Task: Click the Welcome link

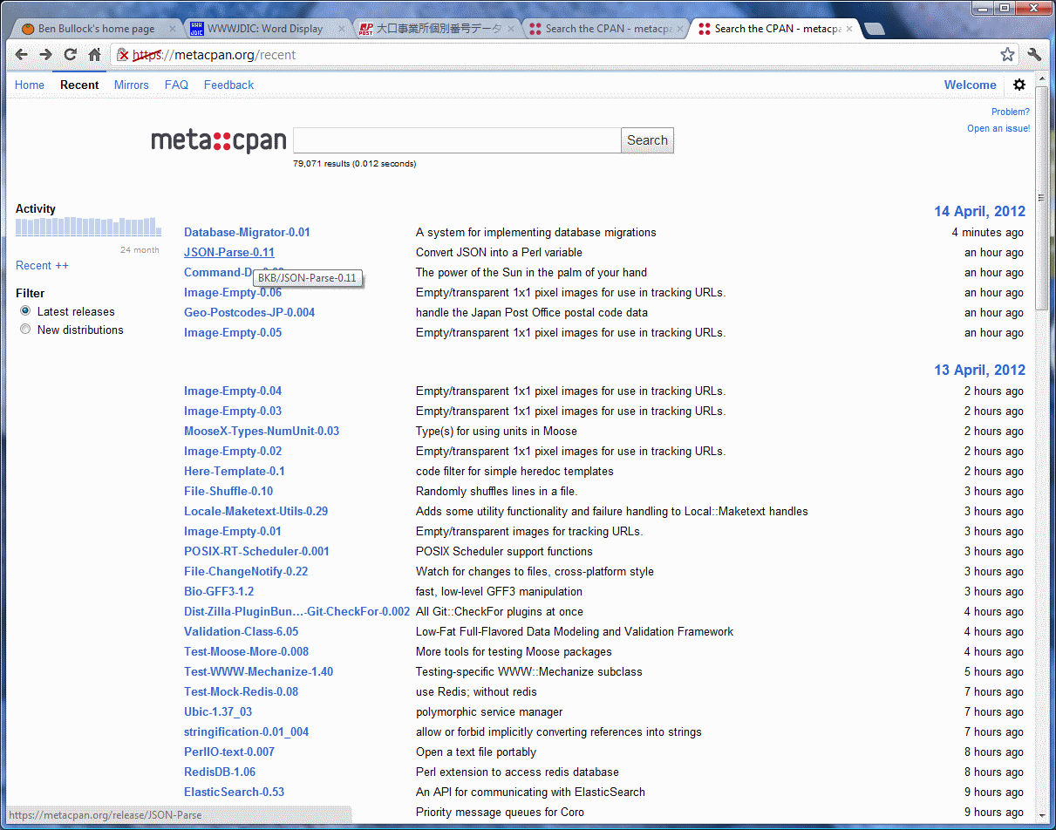Action: (970, 85)
